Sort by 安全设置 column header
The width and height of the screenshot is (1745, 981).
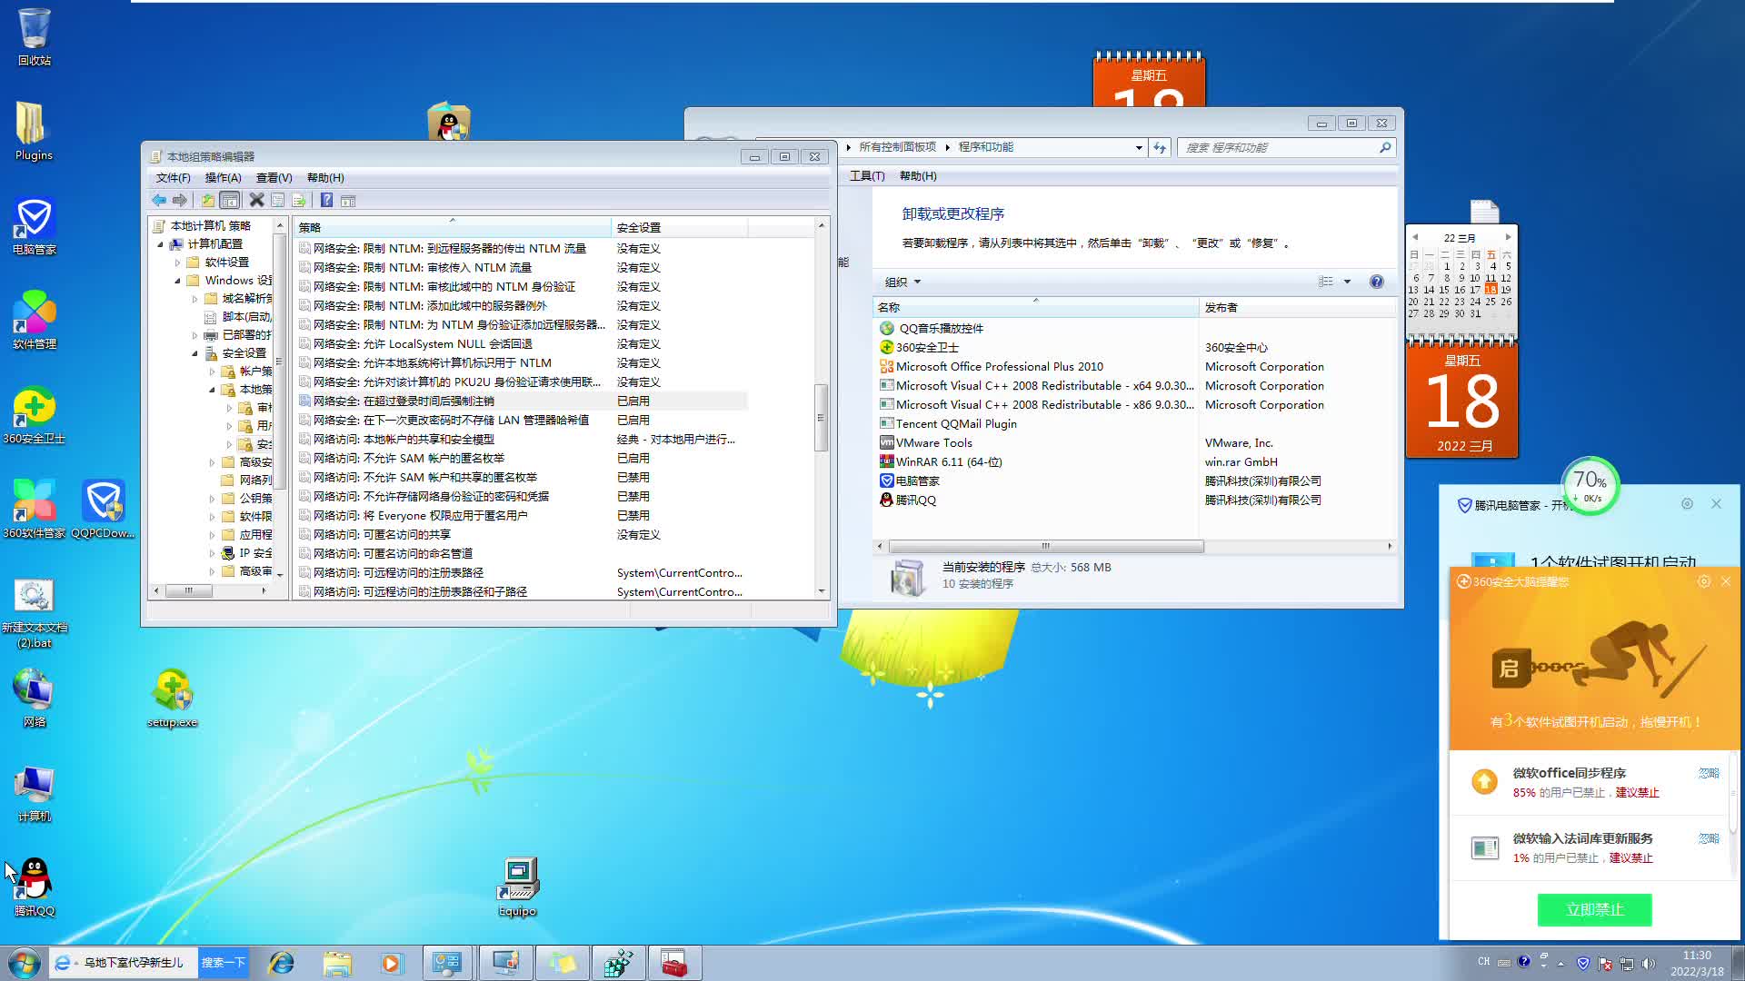pyautogui.click(x=680, y=228)
